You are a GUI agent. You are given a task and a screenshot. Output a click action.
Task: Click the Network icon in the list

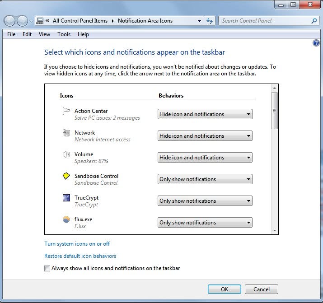pos(66,133)
